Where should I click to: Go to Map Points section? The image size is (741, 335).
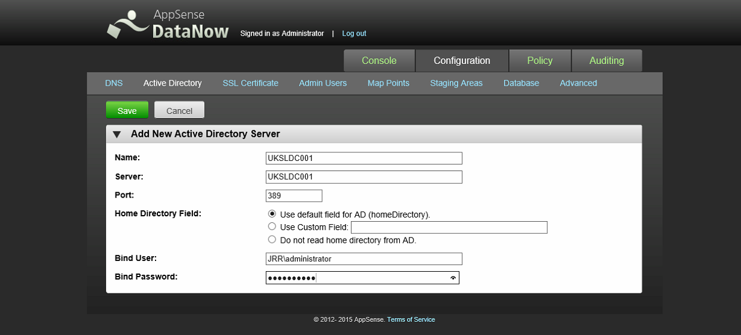tap(388, 83)
